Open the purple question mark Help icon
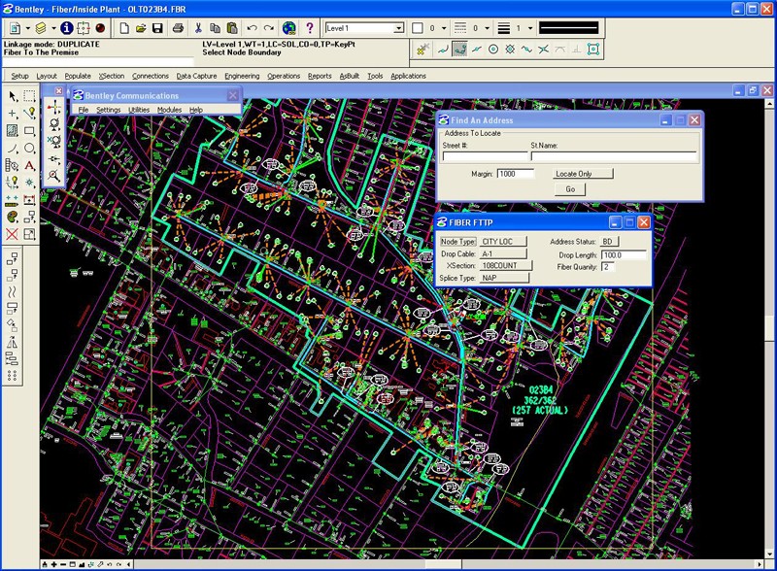Image resolution: width=777 pixels, height=571 pixels. [310, 29]
